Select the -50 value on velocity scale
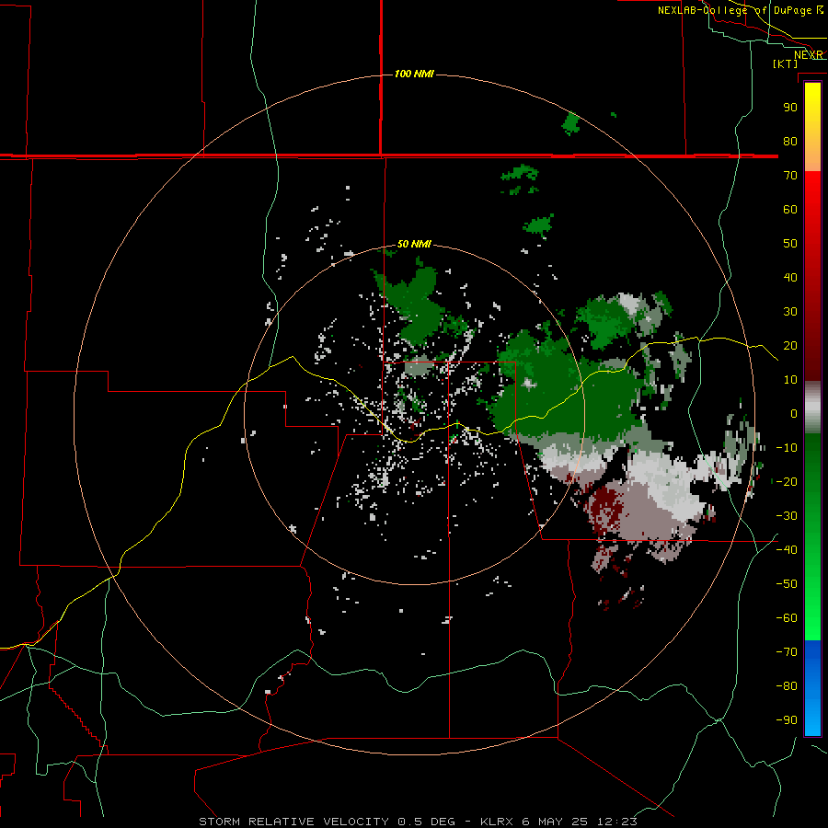This screenshot has width=828, height=828. [x=787, y=584]
